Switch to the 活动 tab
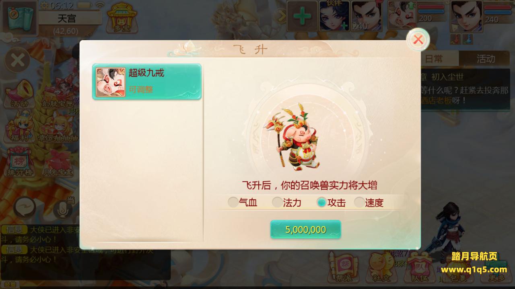 [x=486, y=59]
